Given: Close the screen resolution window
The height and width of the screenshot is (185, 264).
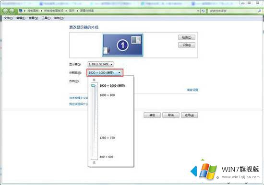Looking at the screenshot, I should [x=258, y=3].
